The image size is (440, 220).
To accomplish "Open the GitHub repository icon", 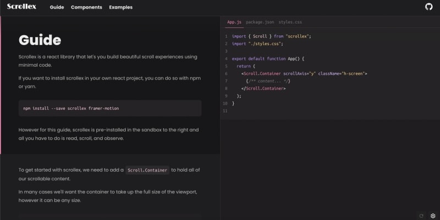I will point(429,7).
